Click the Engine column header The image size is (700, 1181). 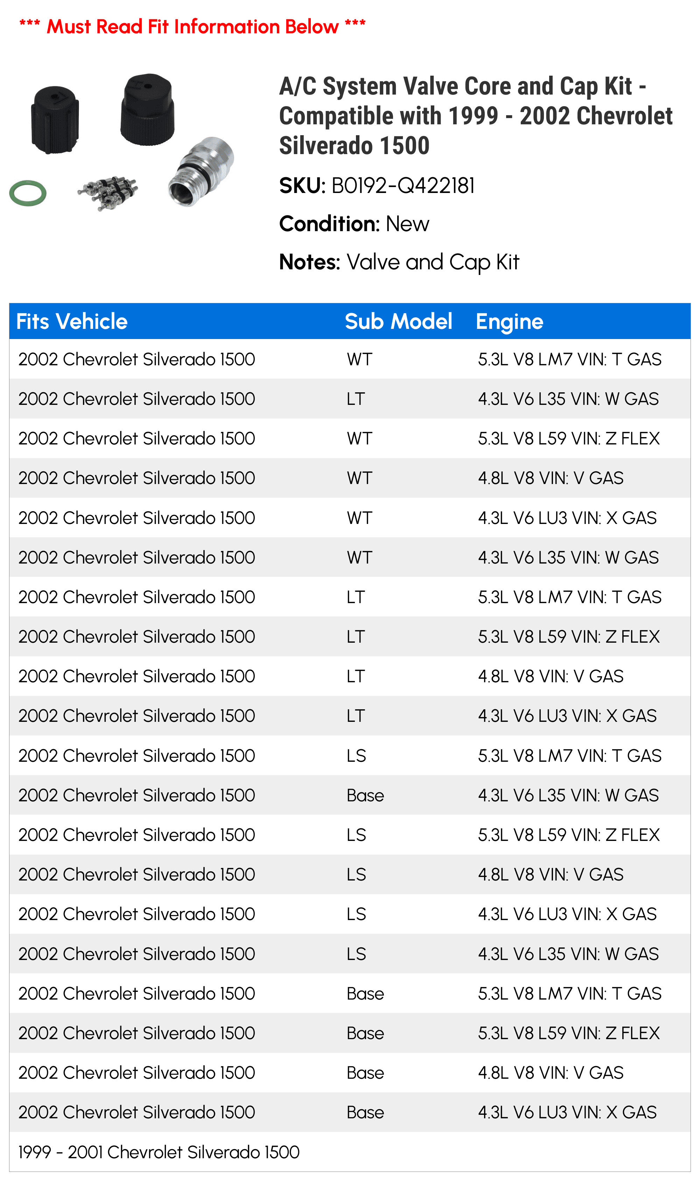[x=510, y=322]
